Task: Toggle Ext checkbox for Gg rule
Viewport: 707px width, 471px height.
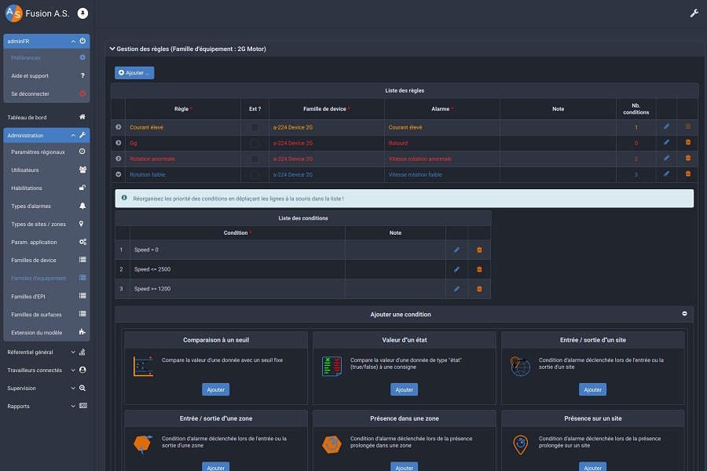Action: point(255,144)
